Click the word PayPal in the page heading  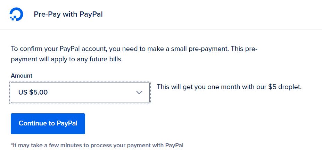pyautogui.click(x=91, y=14)
